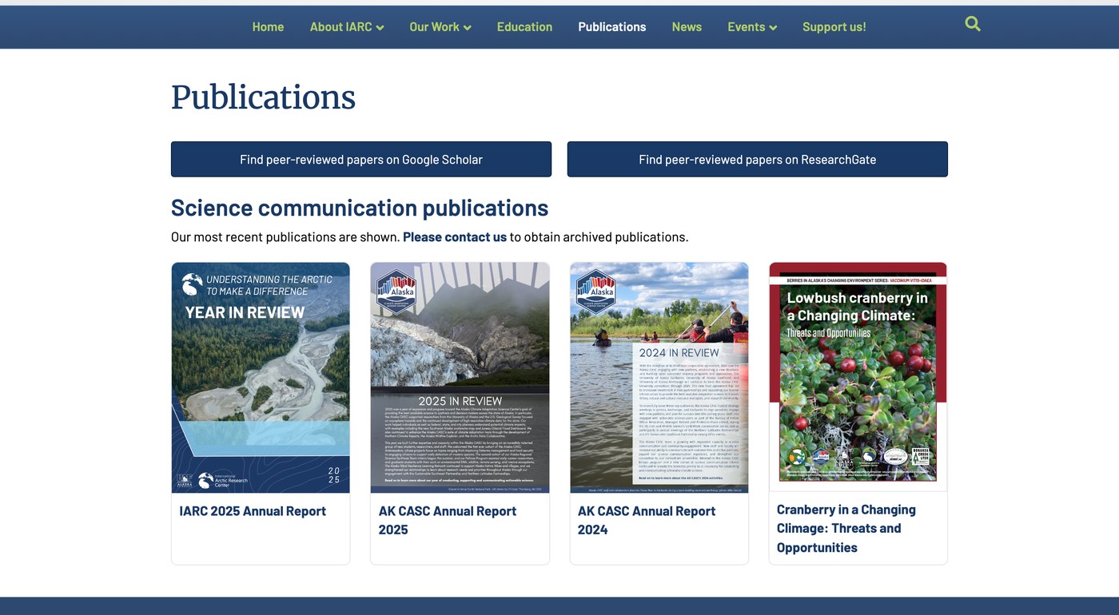
Task: Open AK CASC Annual Report 2025 link
Action: click(x=448, y=520)
